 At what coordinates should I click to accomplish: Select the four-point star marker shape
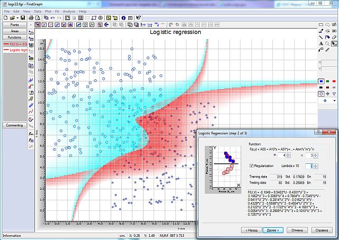328,94
